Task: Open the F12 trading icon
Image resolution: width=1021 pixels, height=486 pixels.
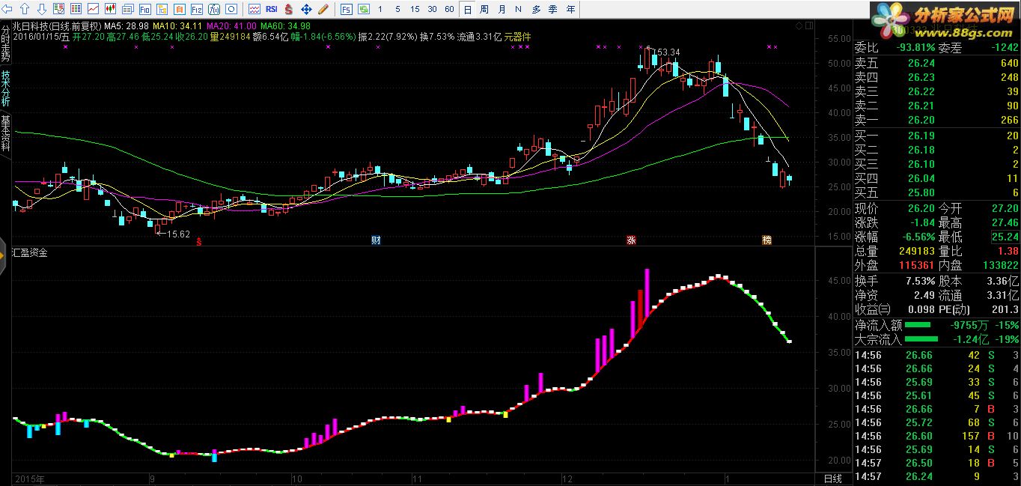Action: pos(196,9)
